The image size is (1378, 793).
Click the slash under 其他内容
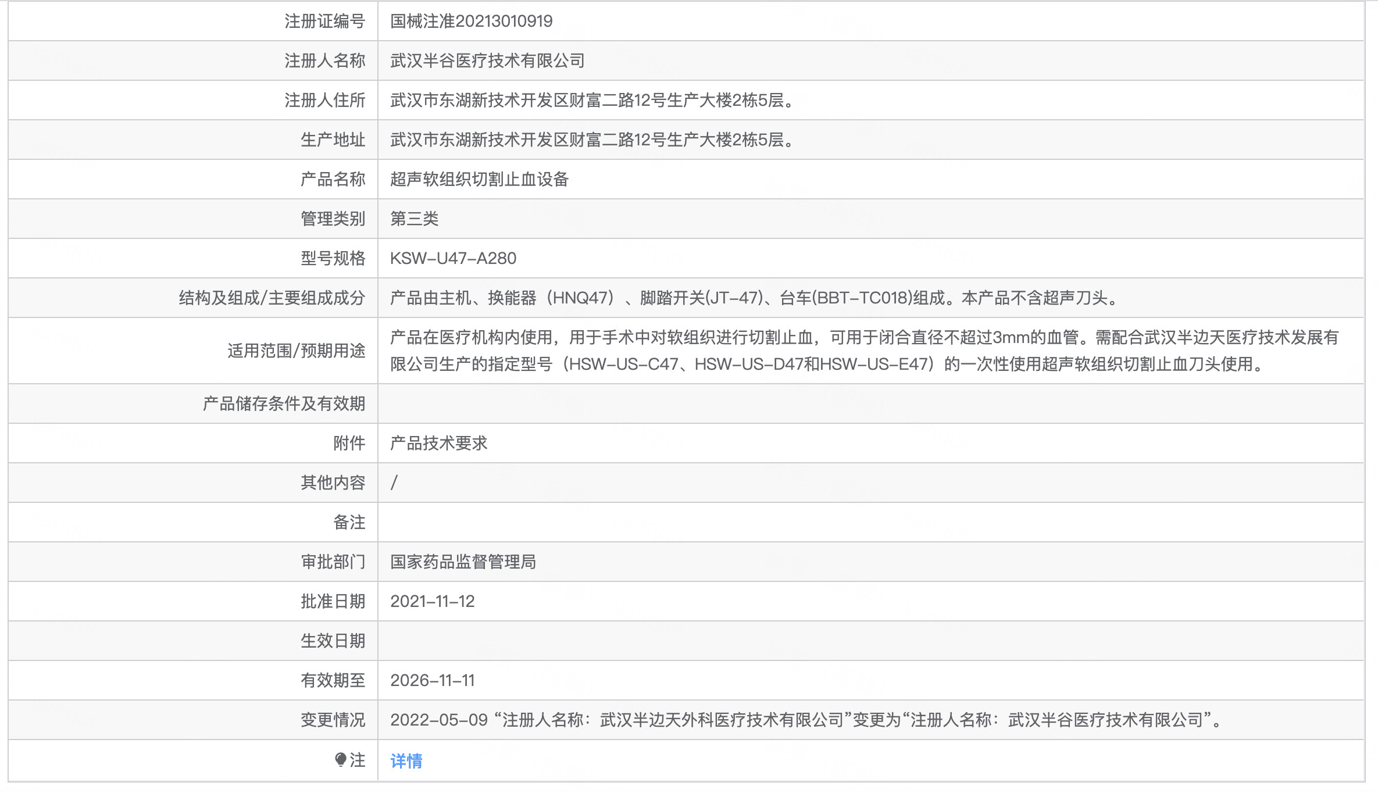coord(394,483)
